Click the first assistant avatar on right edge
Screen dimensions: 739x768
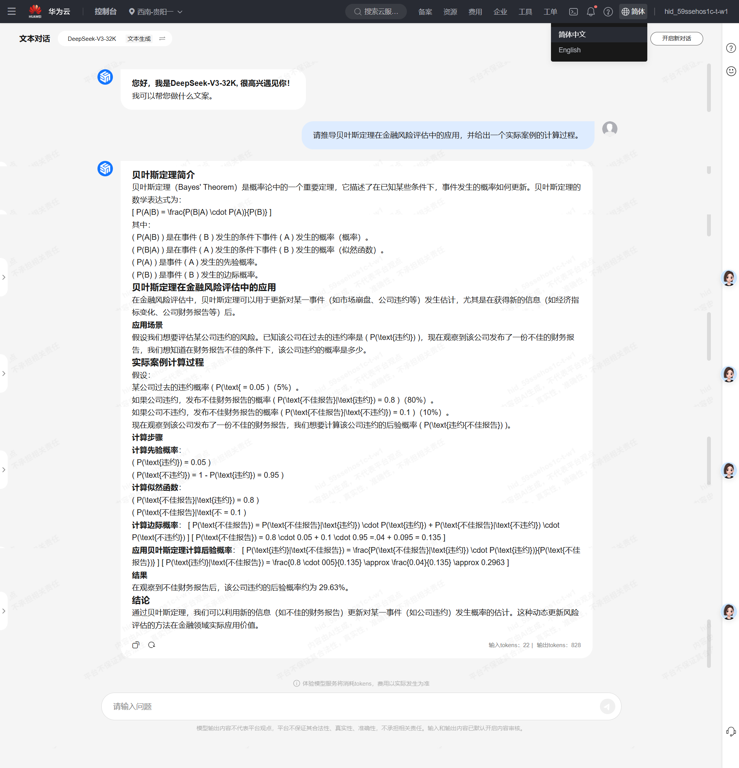point(729,278)
